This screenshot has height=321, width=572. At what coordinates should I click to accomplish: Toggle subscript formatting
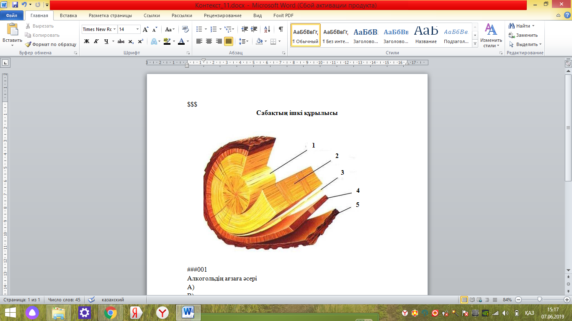[131, 41]
